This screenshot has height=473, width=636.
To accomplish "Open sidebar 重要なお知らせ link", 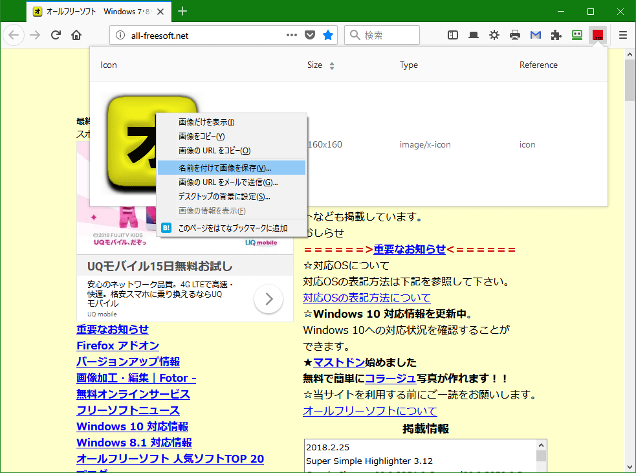I will pyautogui.click(x=113, y=329).
